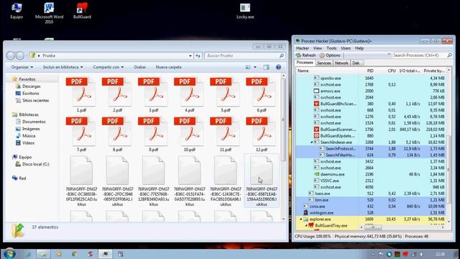The image size is (460, 259).
Task: Click the Refresh icon in Process Hacker
Action: pyautogui.click(x=299, y=55)
